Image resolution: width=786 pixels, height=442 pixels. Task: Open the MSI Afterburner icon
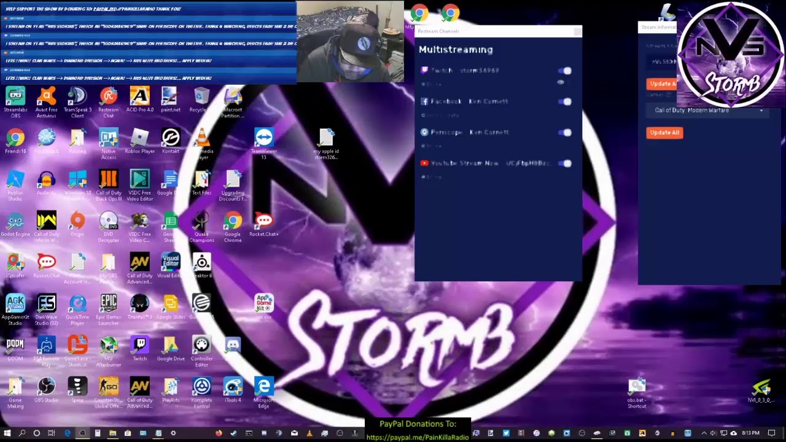pyautogui.click(x=109, y=352)
